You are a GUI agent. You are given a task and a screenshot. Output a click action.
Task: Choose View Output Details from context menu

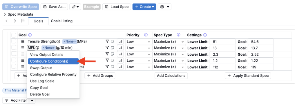coord(53,55)
